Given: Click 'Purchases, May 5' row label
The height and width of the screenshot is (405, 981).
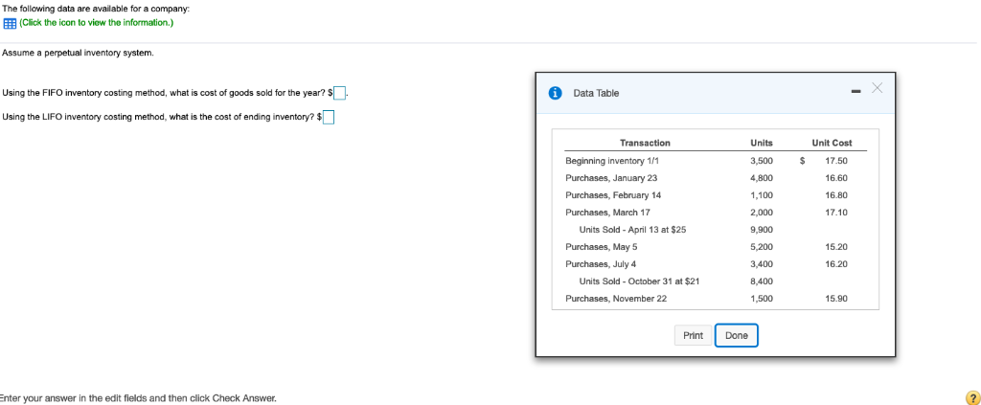Looking at the screenshot, I should coord(602,247).
